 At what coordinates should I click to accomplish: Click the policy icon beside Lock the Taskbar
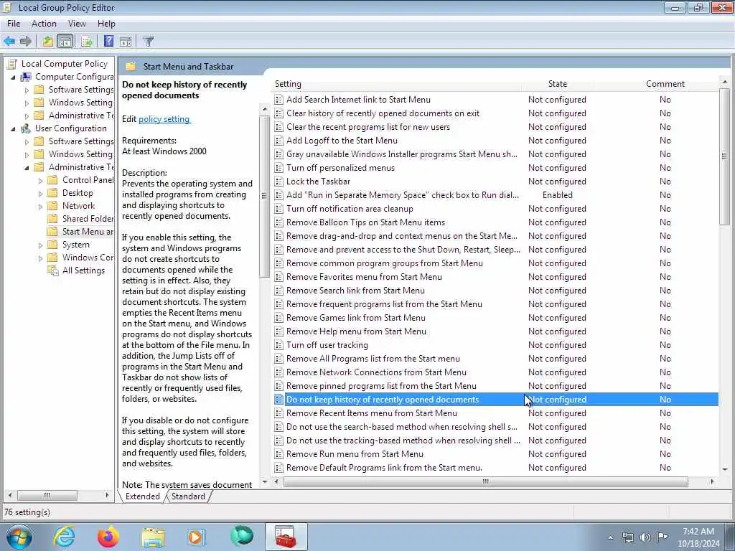279,182
